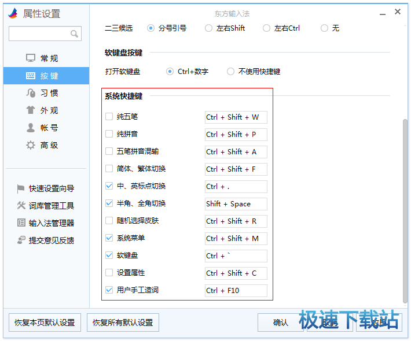Open 提交意见反馈
Image resolution: width=411 pixels, height=341 pixels.
[46, 240]
